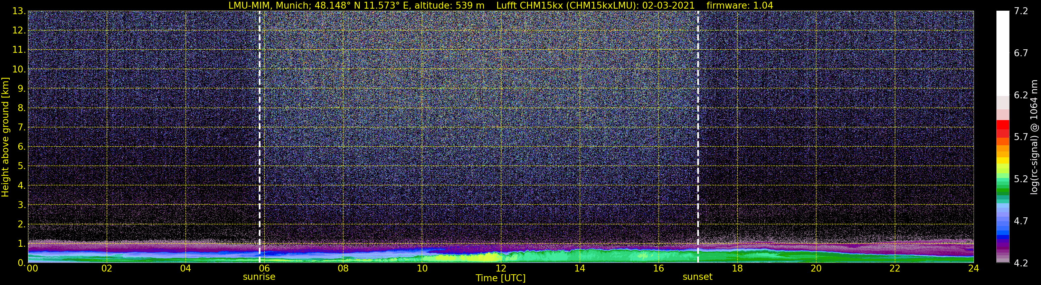Click the time axis tick label 24
1041x285 pixels.
(x=974, y=269)
